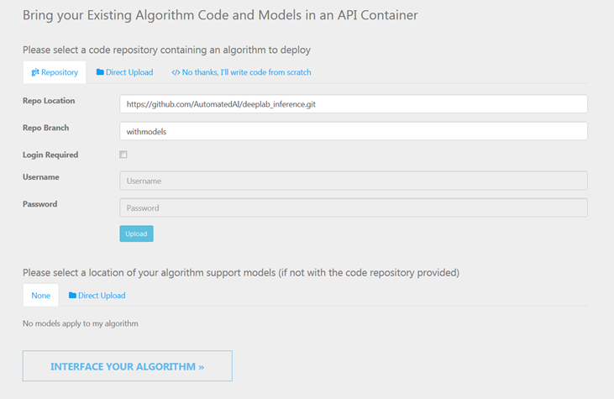Click 'Please select a location of your algorithm' text
The height and width of the screenshot is (399, 614).
(x=241, y=272)
